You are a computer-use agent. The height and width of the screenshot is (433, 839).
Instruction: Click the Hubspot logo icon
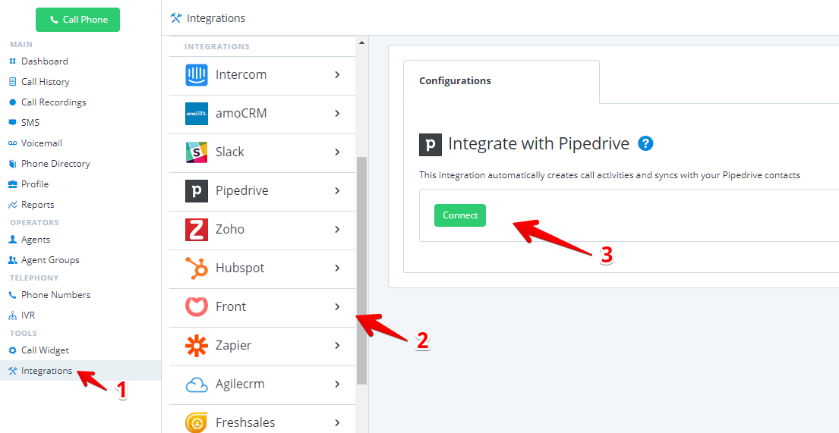[x=197, y=268]
